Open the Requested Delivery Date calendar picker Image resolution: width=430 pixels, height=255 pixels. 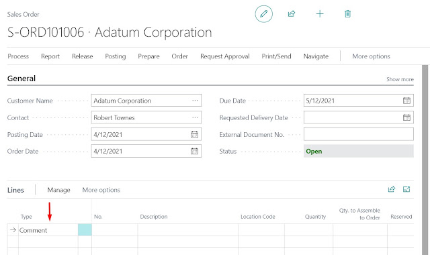pyautogui.click(x=406, y=117)
